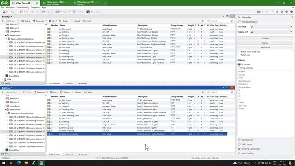Open the Undo History section
This screenshot has height=166, width=295.
click(247, 154)
